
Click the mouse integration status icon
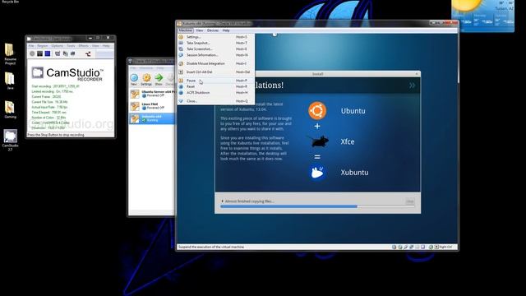[431, 247]
